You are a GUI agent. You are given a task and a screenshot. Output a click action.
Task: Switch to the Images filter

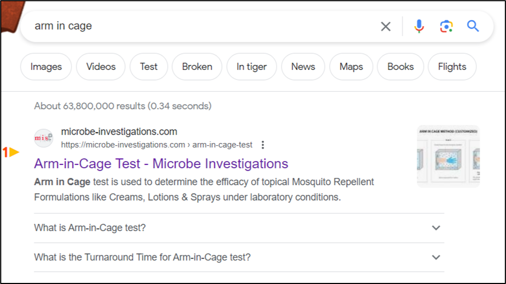(x=46, y=67)
